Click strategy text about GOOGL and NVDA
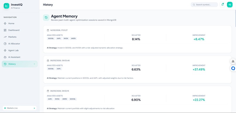The image size is (236, 113). 90,48
